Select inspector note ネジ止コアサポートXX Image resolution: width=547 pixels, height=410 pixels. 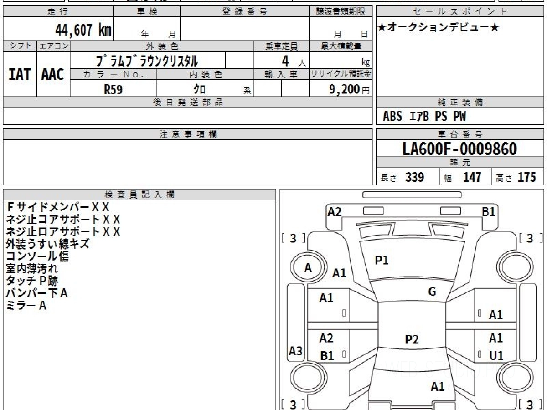pyautogui.click(x=63, y=220)
